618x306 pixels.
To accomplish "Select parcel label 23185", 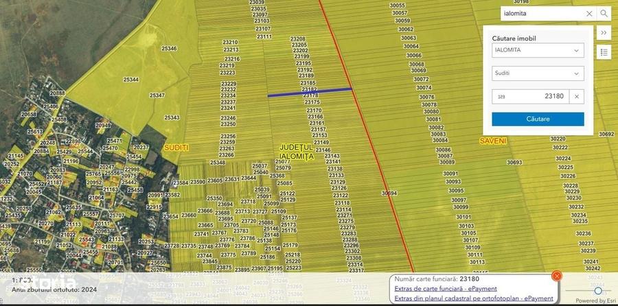I will tap(308, 83).
